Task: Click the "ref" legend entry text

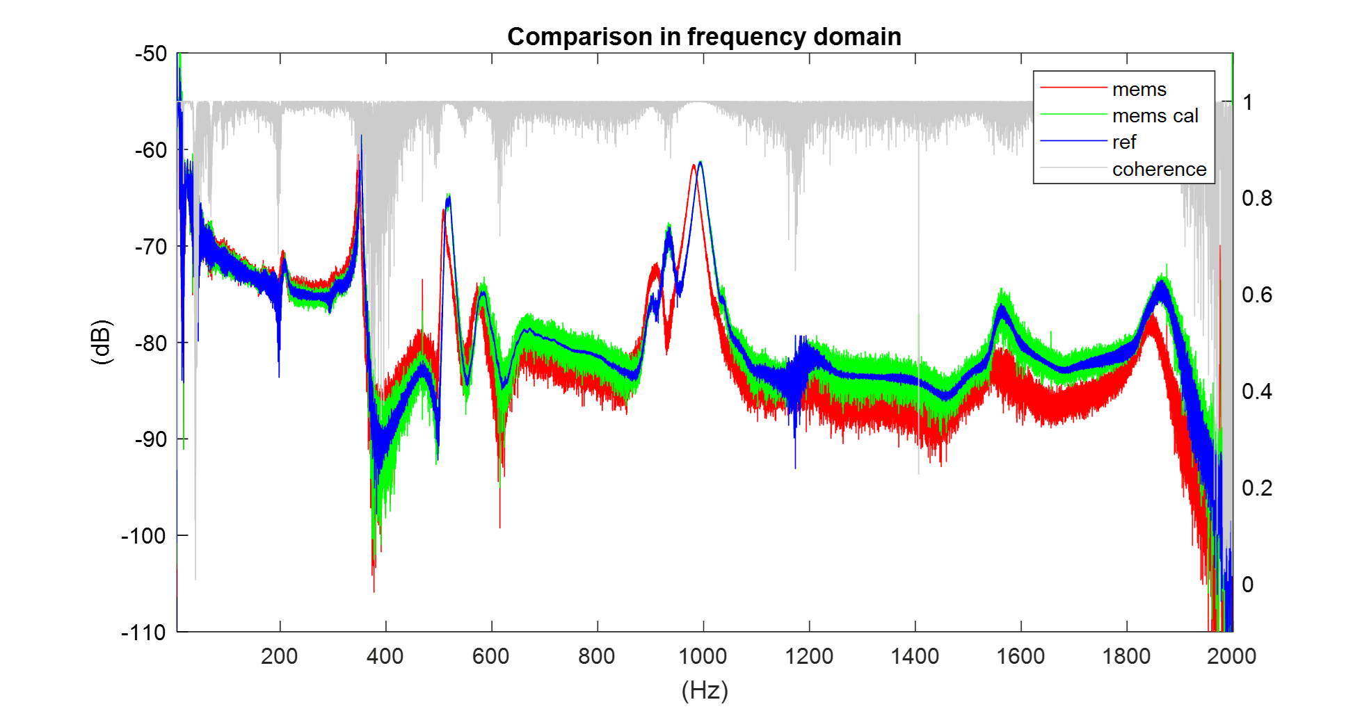Action: [1123, 142]
